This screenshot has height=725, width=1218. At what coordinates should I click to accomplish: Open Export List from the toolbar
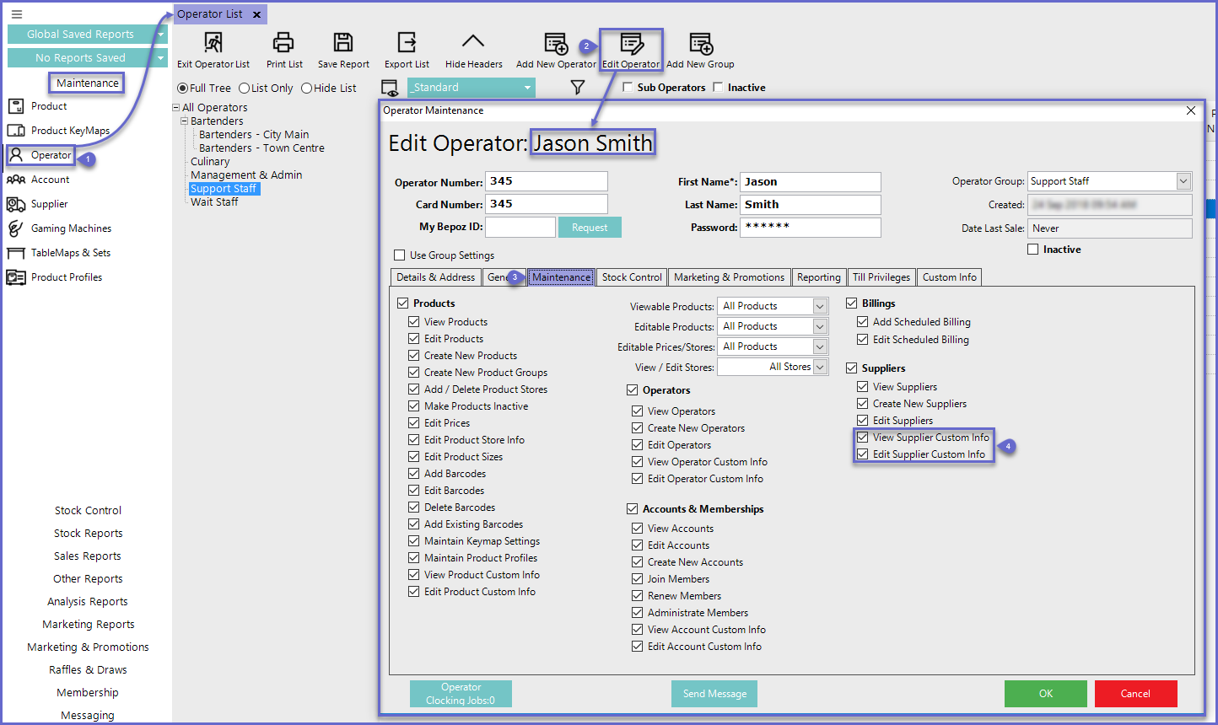[407, 43]
